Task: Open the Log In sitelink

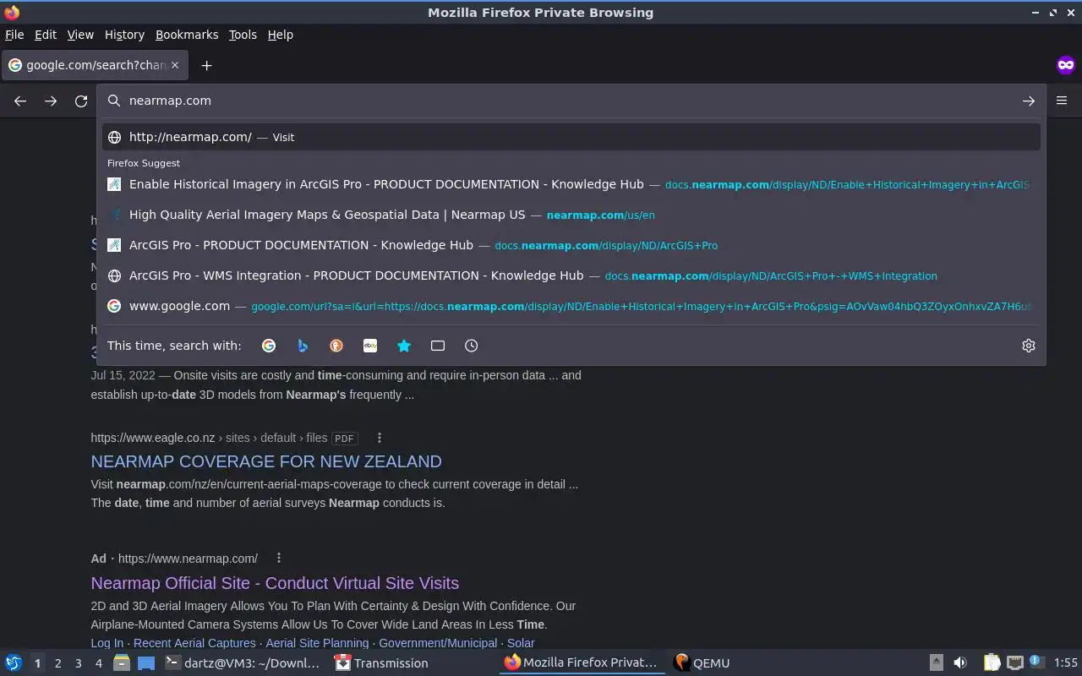Action: click(107, 643)
